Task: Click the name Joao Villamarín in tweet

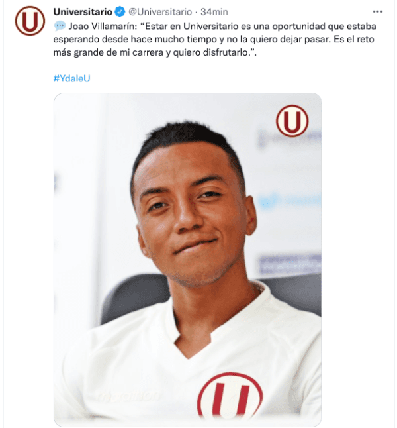Action: 103,27
